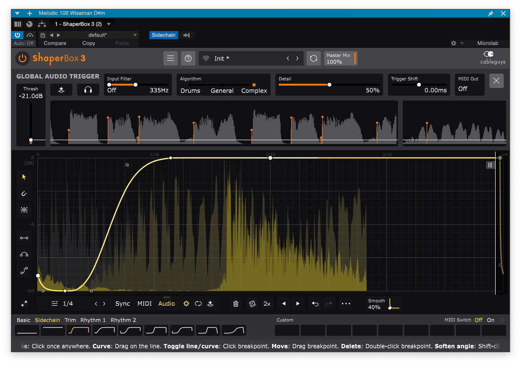The image size is (521, 365).
Task: Shift the wave left
Action: coord(284,304)
